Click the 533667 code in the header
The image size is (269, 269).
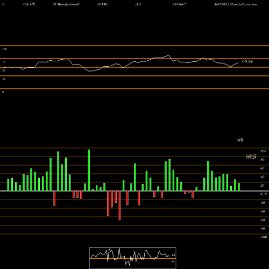[180, 4]
